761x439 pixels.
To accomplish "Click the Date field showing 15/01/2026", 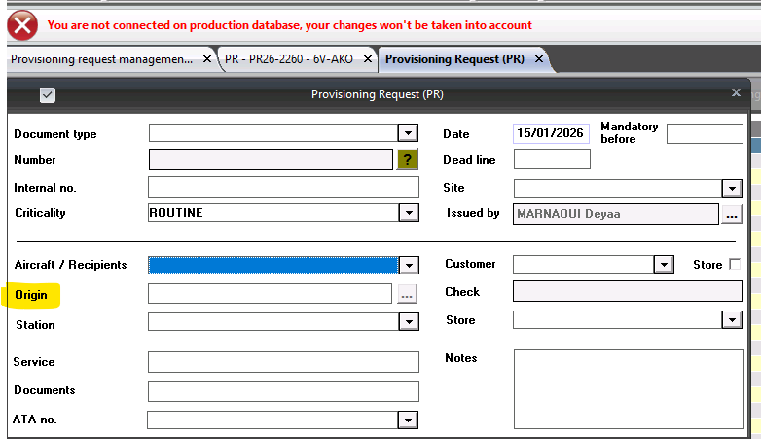I will (x=551, y=133).
